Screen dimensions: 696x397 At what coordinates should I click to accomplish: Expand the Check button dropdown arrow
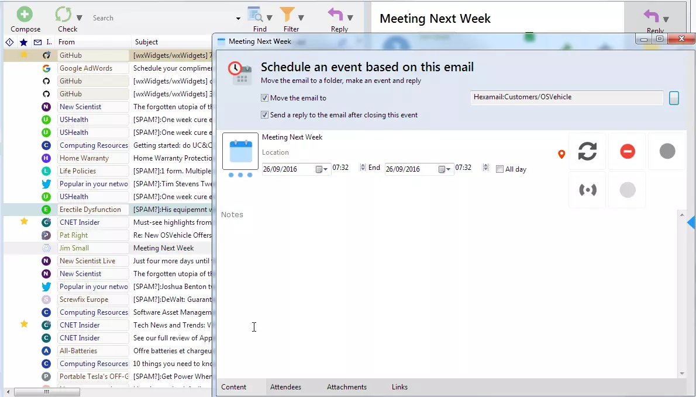80,18
